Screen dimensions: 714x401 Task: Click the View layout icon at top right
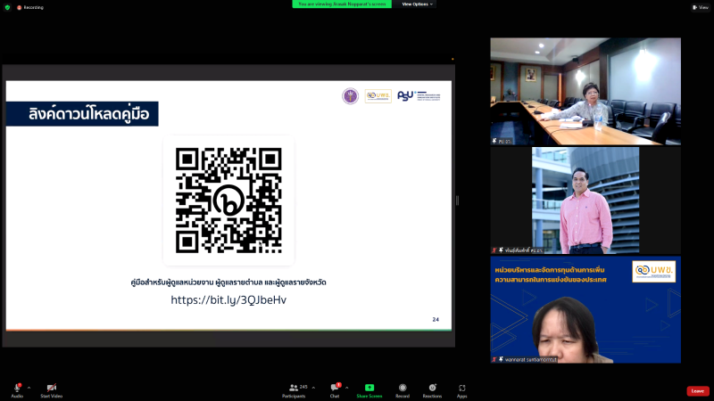[x=700, y=7]
